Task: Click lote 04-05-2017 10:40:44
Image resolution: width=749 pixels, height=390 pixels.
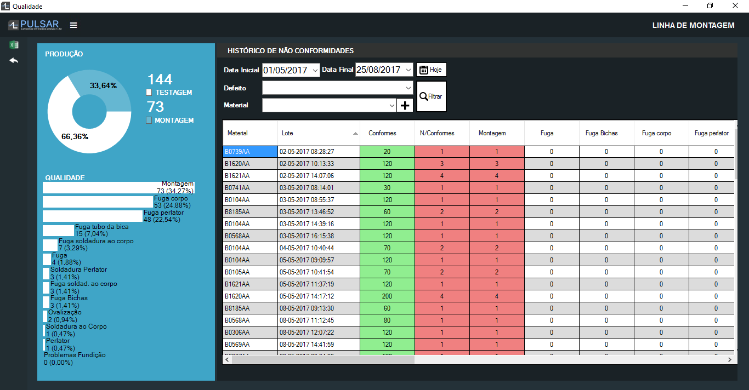Action: pyautogui.click(x=319, y=248)
